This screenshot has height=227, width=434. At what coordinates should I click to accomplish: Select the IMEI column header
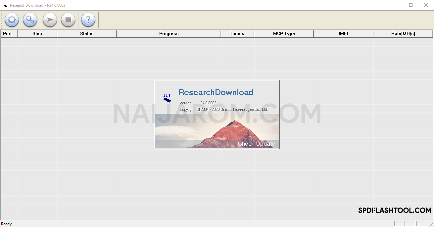coord(343,33)
